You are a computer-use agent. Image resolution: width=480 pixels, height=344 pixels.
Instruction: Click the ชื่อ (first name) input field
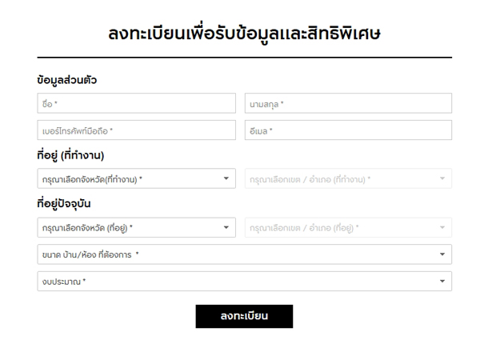tap(136, 104)
